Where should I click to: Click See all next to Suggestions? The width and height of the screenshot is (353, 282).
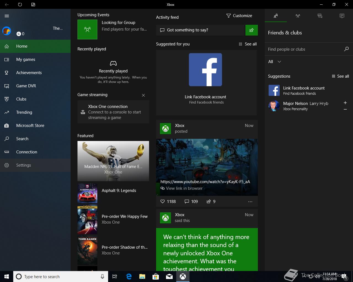point(340,76)
